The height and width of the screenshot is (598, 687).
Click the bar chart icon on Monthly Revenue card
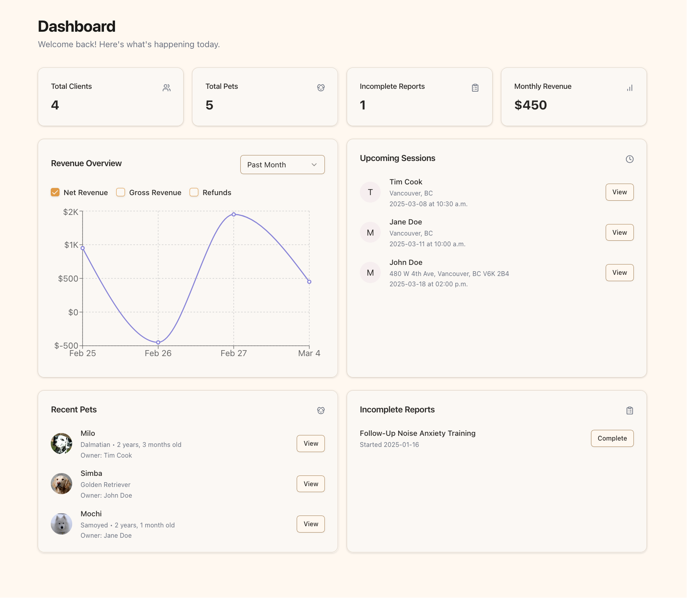(629, 88)
